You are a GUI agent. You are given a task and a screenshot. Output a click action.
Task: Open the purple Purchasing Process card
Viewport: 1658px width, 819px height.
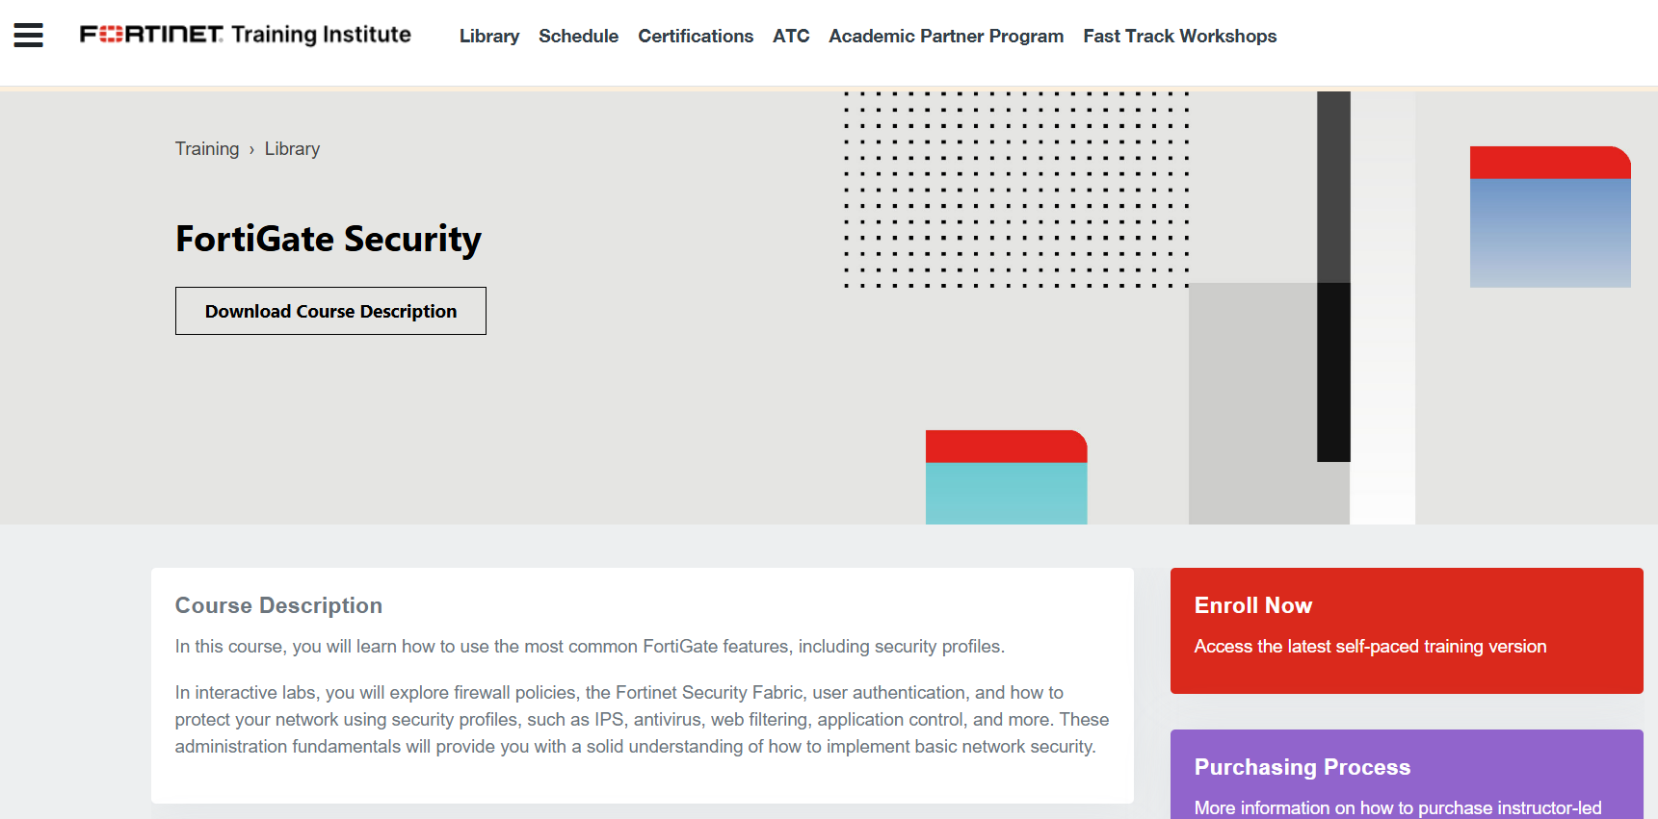[1407, 774]
